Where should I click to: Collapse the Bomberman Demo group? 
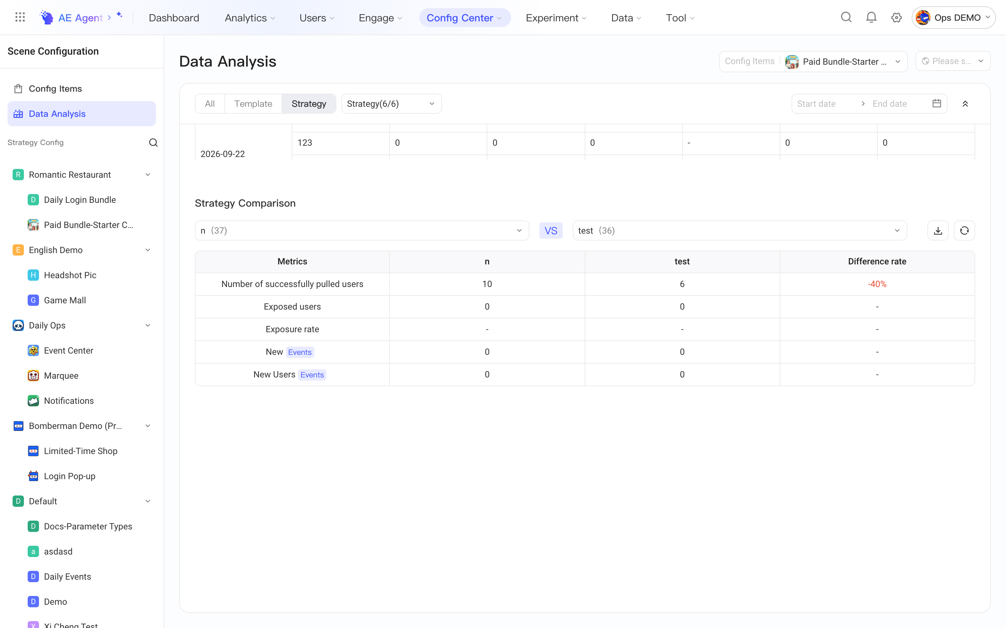(147, 426)
